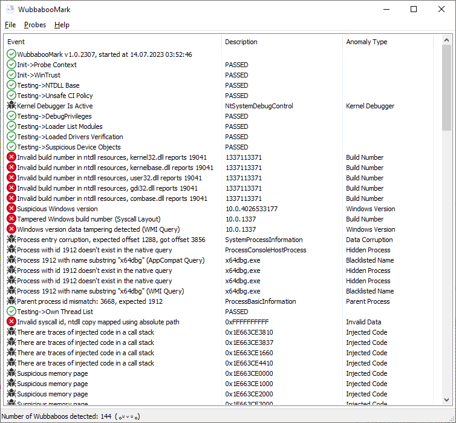Image resolution: width=456 pixels, height=423 pixels.
Task: Click the scrollbar down arrow
Action: 447,401
